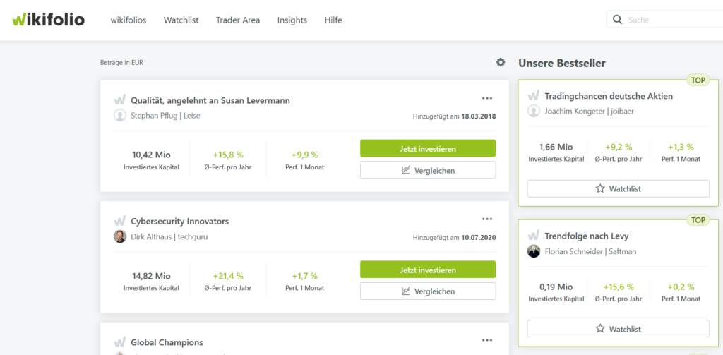Open Tradingchancen deutsche Aktien title
The image size is (723, 355).
pos(609,97)
